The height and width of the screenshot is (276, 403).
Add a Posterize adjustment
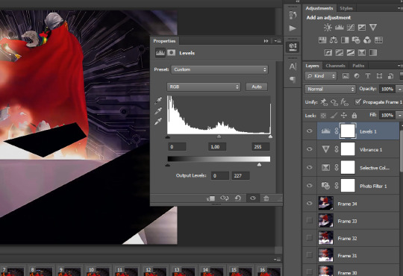340,53
